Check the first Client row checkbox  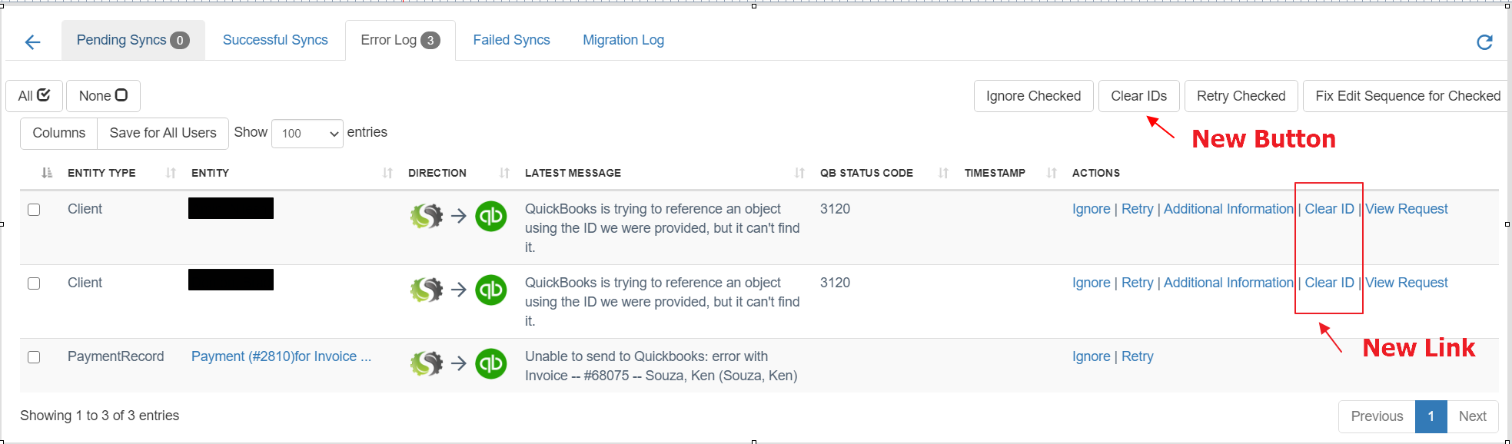tap(34, 210)
